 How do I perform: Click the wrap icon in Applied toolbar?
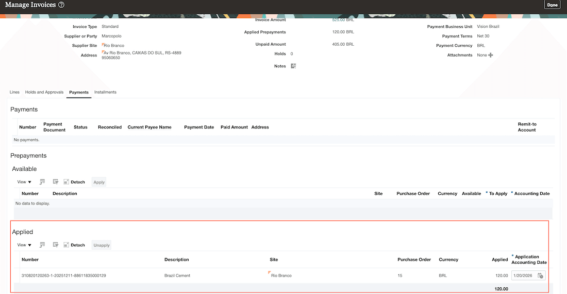click(x=55, y=245)
